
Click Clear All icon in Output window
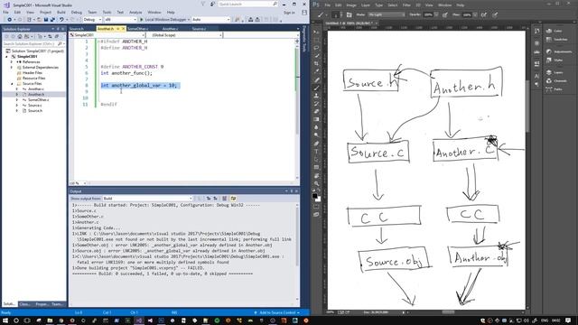click(x=224, y=199)
